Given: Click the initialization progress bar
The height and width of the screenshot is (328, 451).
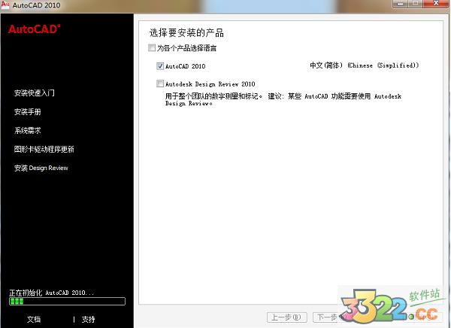Looking at the screenshot, I should 68,301.
